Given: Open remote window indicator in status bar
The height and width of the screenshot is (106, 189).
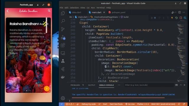Looking at the screenshot, I should click(x=62, y=104).
